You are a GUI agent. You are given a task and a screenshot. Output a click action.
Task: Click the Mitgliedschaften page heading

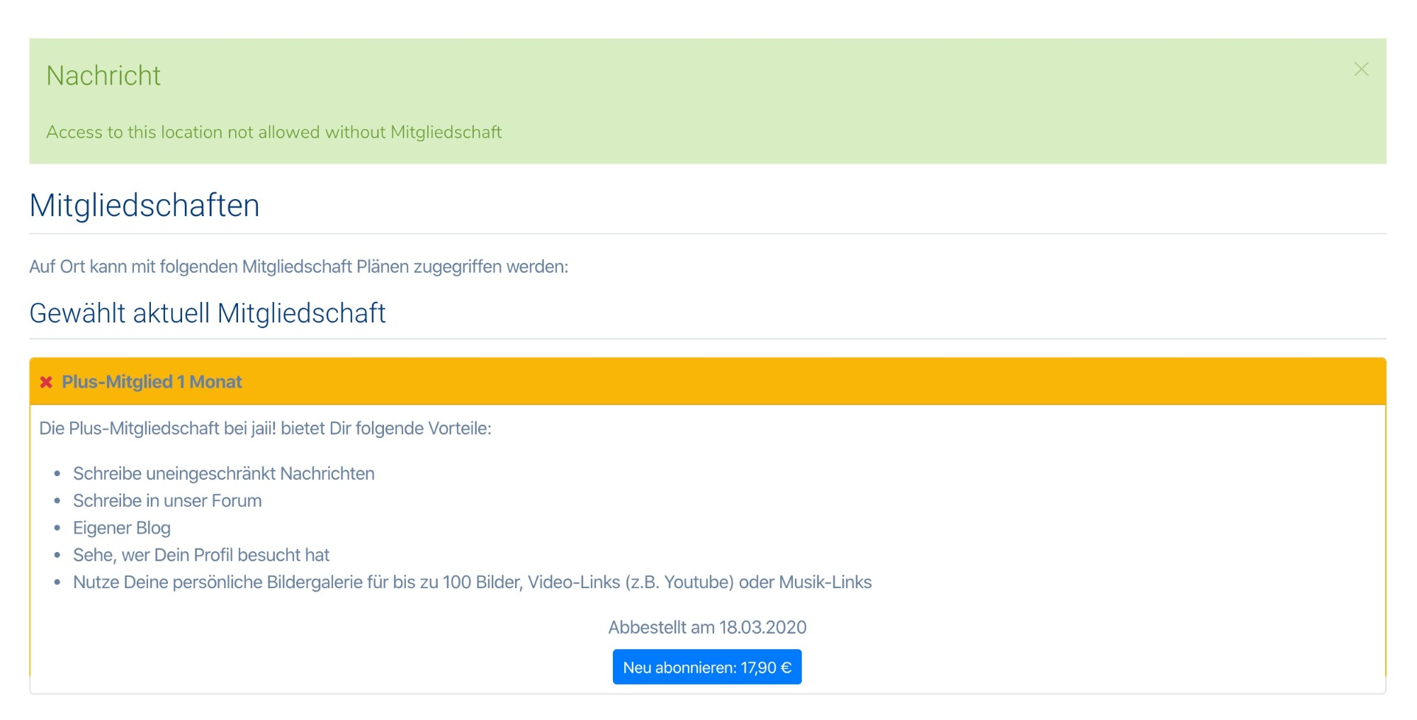(x=145, y=206)
